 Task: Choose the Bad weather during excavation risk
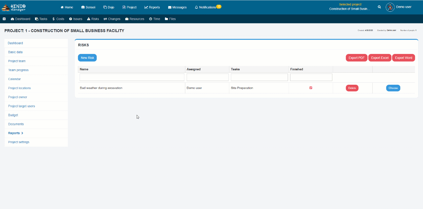[393, 88]
